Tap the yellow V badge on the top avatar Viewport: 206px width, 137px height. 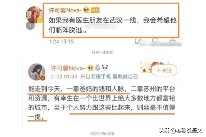(40, 21)
